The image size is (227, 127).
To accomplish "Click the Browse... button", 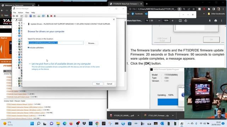I will (x=92, y=43).
